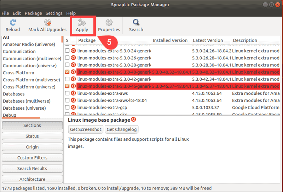The width and height of the screenshot is (283, 192).
Task: Click Ubuntu icon for linux-modules-extra-5.3.0-42-generic
Action: [73, 79]
